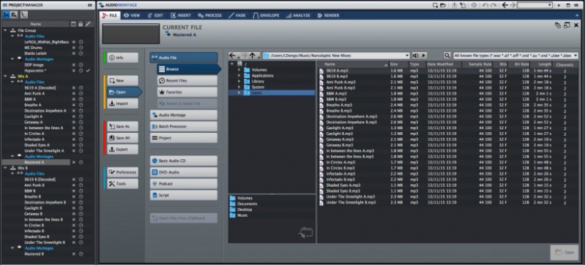This screenshot has height=265, width=585.
Task: Navigate back using the left arrow icon
Action: point(232,55)
